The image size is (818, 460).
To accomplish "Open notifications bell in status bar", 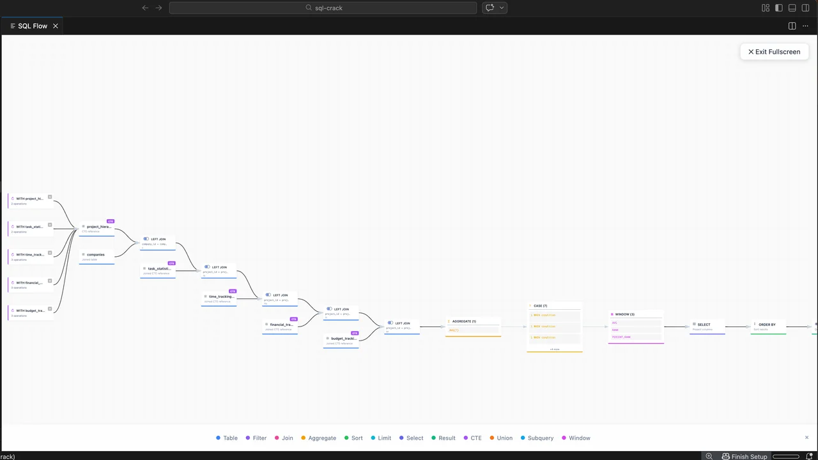I will coord(810,456).
